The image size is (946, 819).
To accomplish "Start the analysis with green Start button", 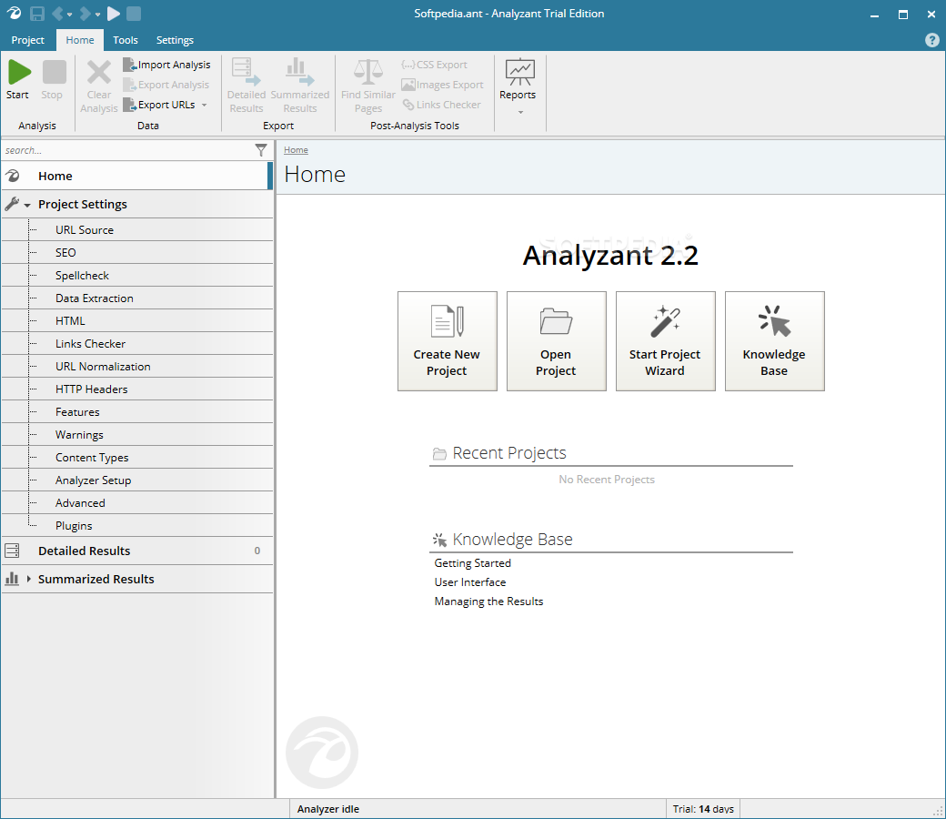I will click(19, 73).
